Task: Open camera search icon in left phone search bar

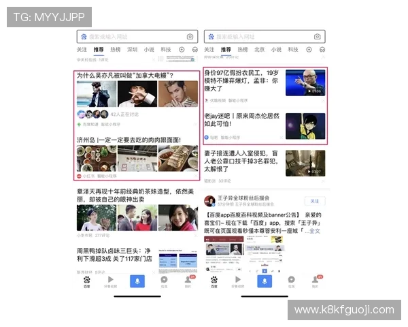Action: pos(190,37)
